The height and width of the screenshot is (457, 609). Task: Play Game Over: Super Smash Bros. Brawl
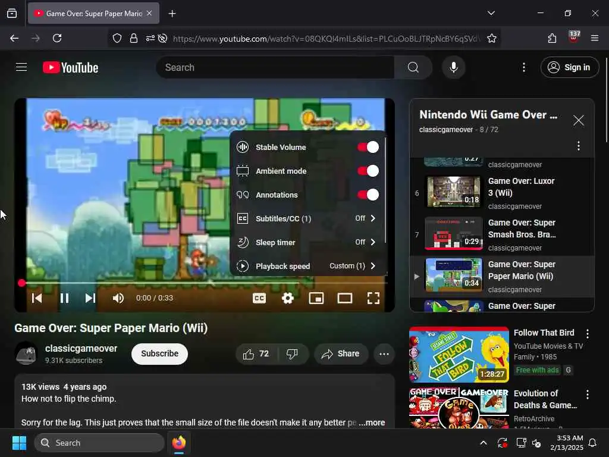[x=502, y=234]
